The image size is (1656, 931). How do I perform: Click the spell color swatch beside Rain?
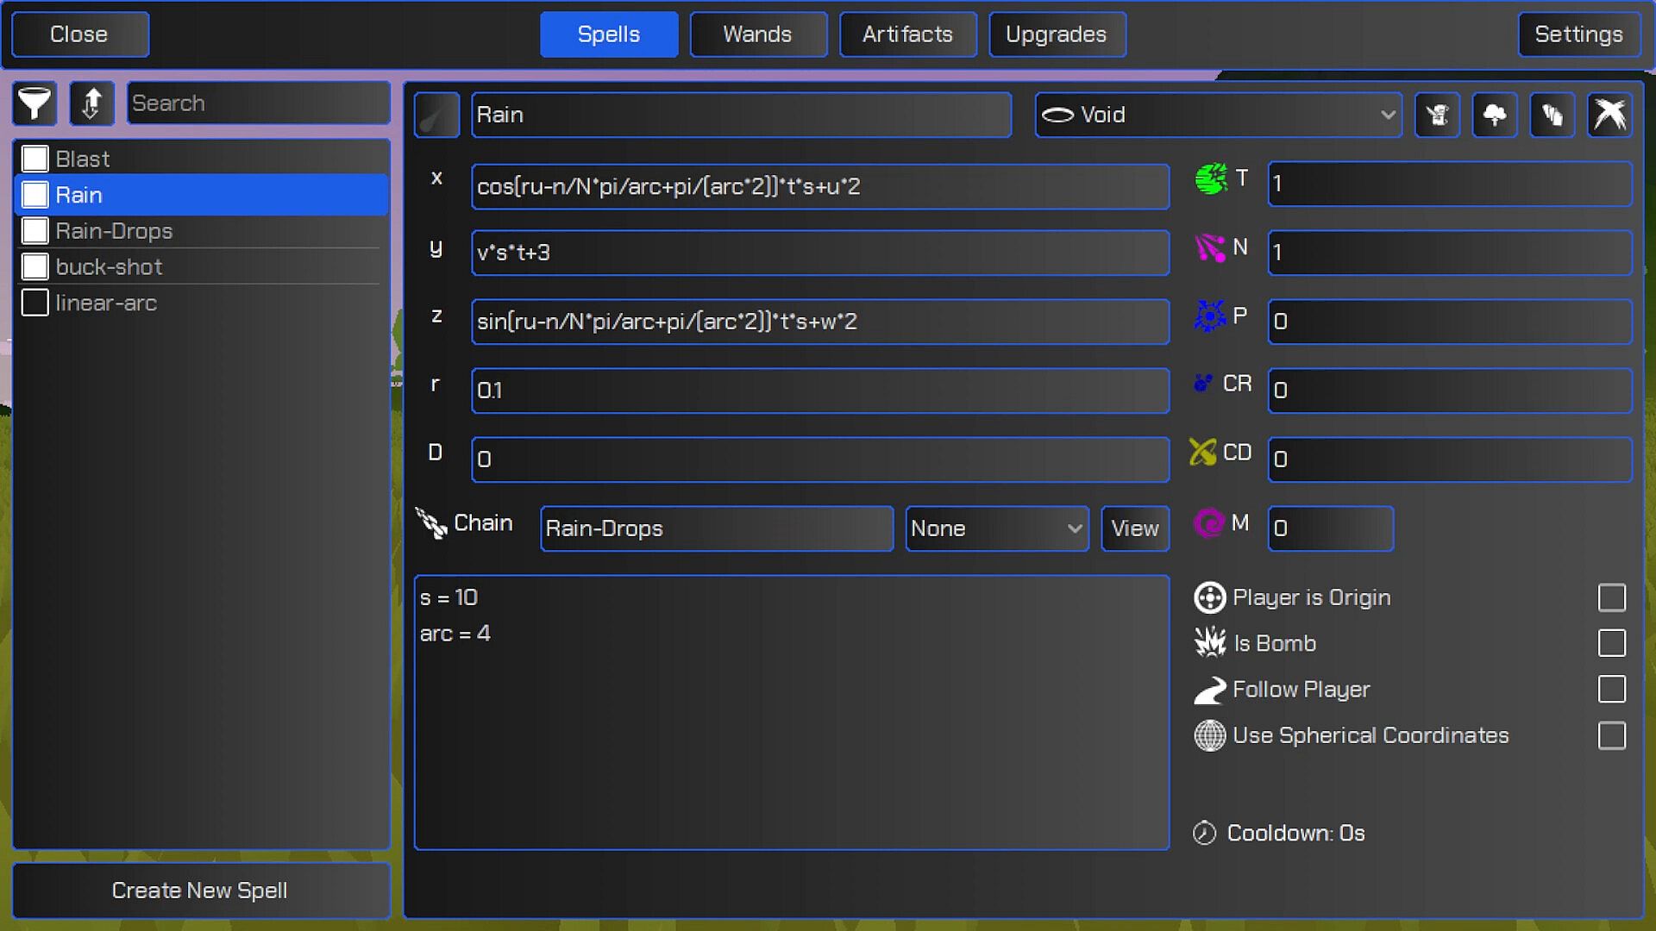pos(436,115)
